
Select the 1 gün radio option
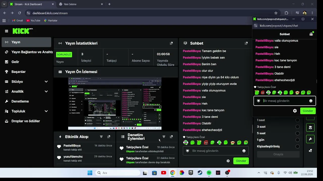click(298, 140)
